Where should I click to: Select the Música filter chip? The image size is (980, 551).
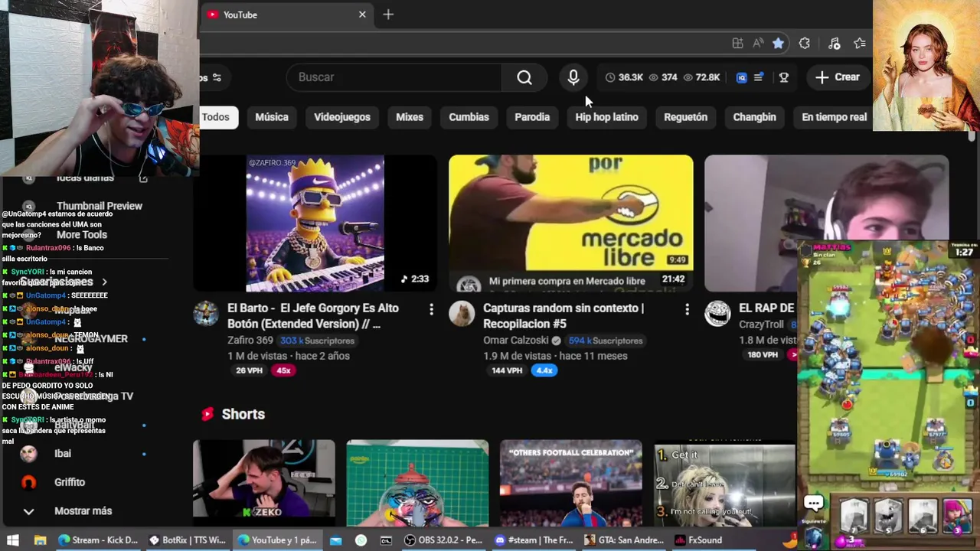272,117
